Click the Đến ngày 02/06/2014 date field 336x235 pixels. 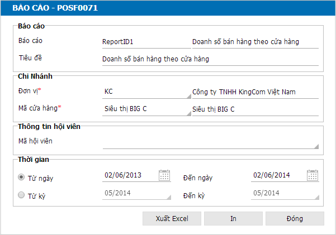tap(278, 175)
